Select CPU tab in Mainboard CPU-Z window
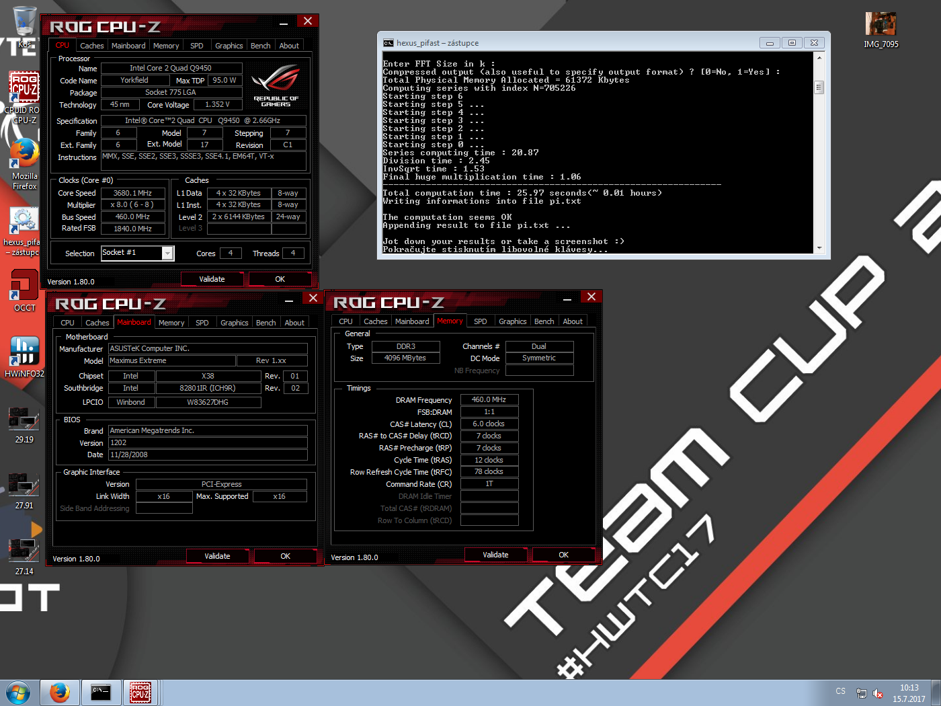Image resolution: width=941 pixels, height=706 pixels. [68, 323]
